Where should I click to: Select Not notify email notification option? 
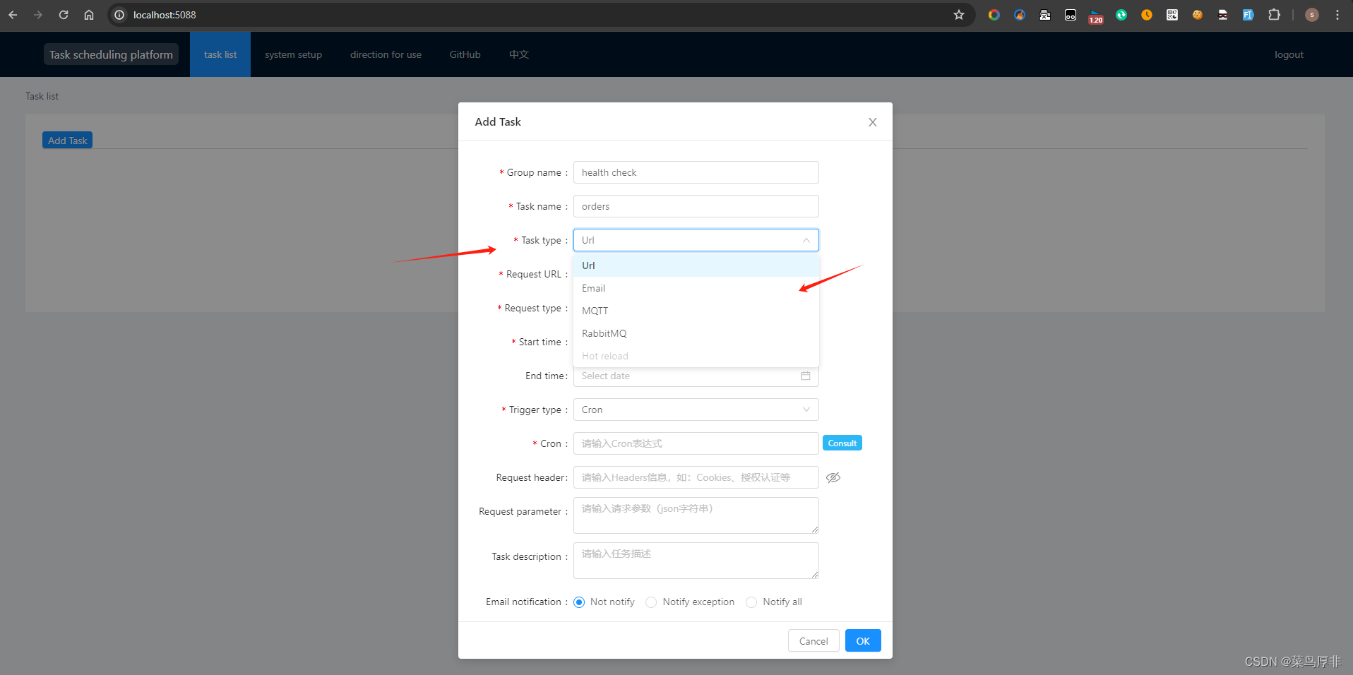pyautogui.click(x=579, y=602)
